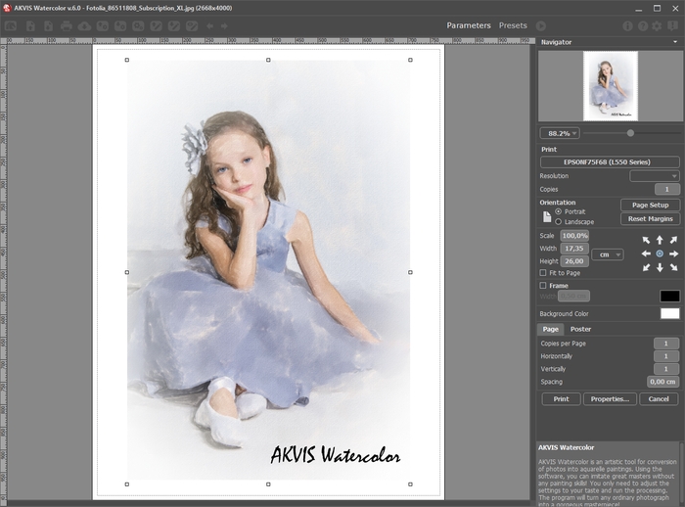Open the cm units dropdown

tap(608, 254)
